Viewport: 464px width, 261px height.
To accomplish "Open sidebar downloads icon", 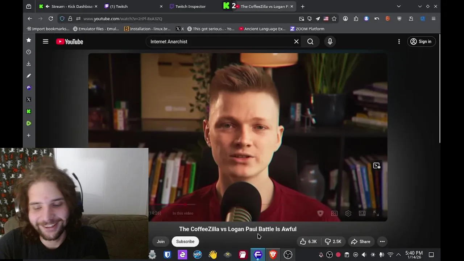I will coord(29,64).
